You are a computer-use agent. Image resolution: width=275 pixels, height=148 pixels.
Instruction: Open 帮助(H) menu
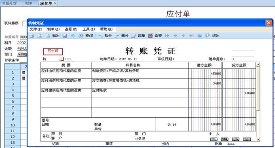point(106,29)
